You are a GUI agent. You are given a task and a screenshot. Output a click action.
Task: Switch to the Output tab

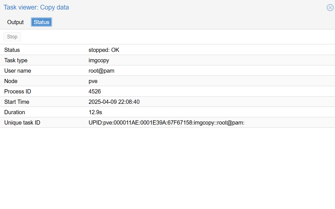(x=15, y=22)
